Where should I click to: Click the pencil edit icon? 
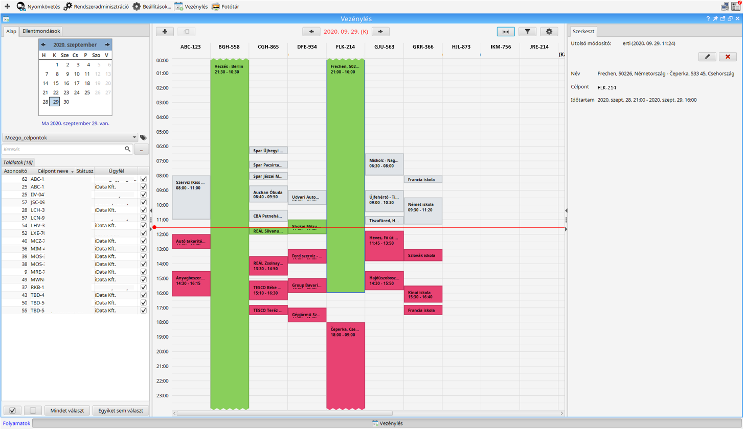[x=707, y=57]
